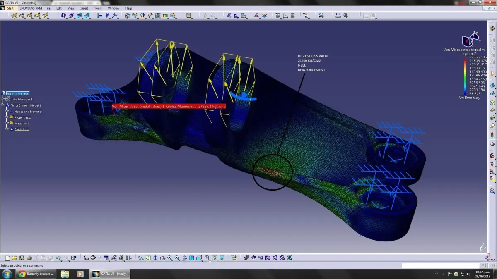Click the CATIA V5 taskbar button
Viewport: 497px width, 279px height.
click(110, 274)
